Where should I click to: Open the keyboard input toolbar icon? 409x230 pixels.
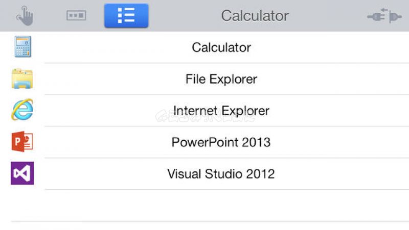coord(76,15)
